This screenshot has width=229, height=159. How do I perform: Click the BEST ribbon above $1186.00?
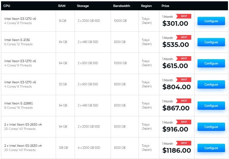(184, 143)
